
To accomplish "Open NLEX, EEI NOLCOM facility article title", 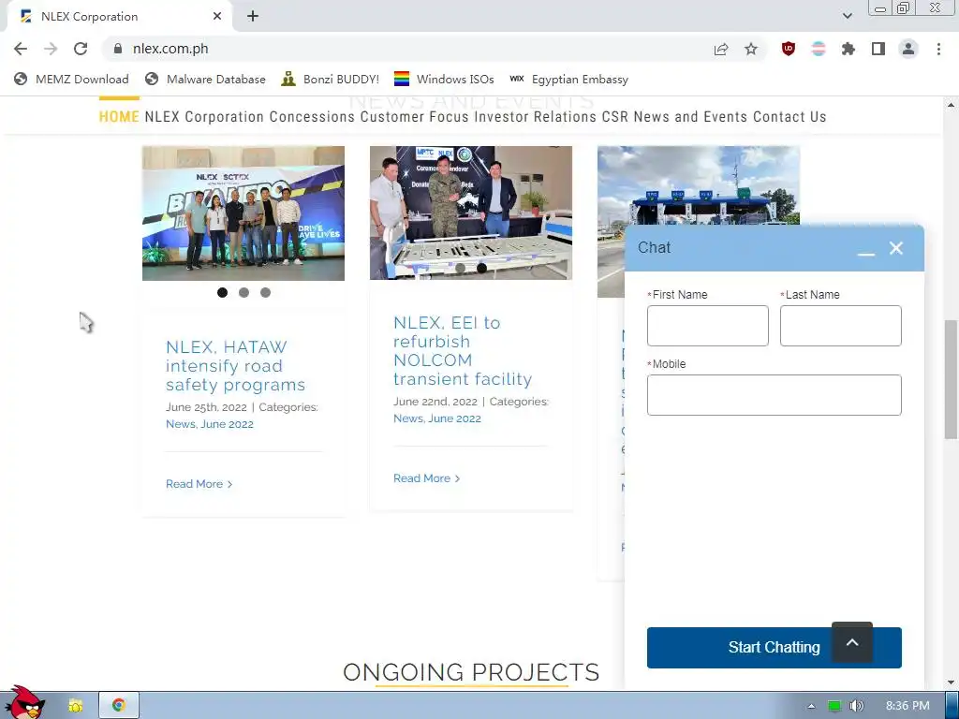I will point(463,351).
